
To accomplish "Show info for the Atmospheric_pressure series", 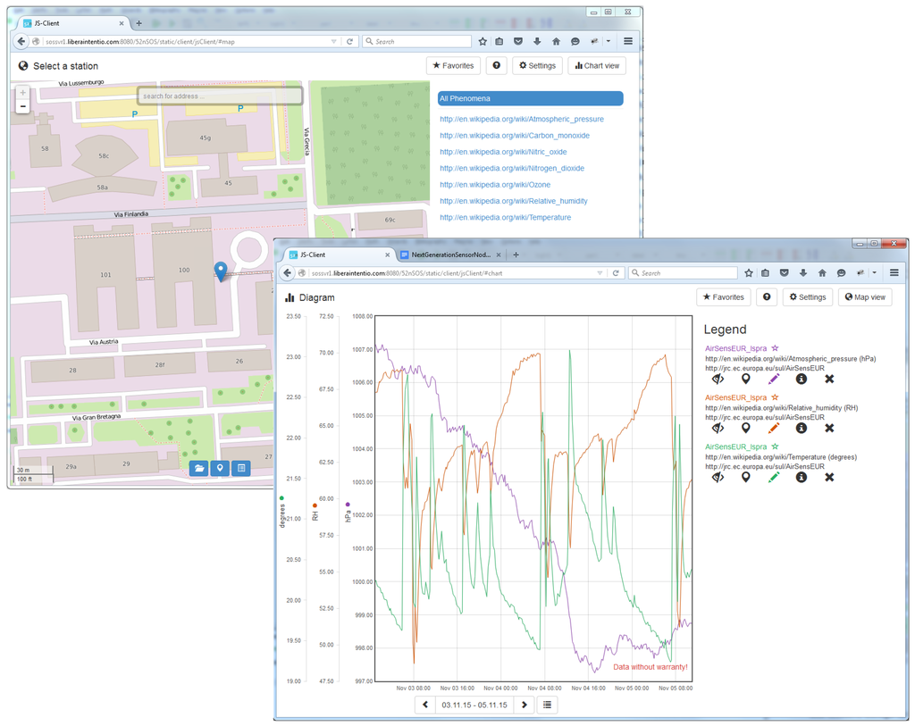I will click(x=802, y=380).
